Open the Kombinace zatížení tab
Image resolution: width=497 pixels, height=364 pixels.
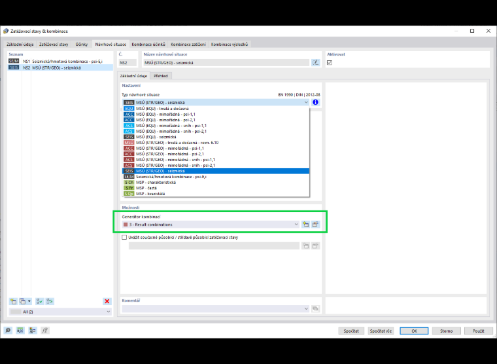tap(188, 44)
